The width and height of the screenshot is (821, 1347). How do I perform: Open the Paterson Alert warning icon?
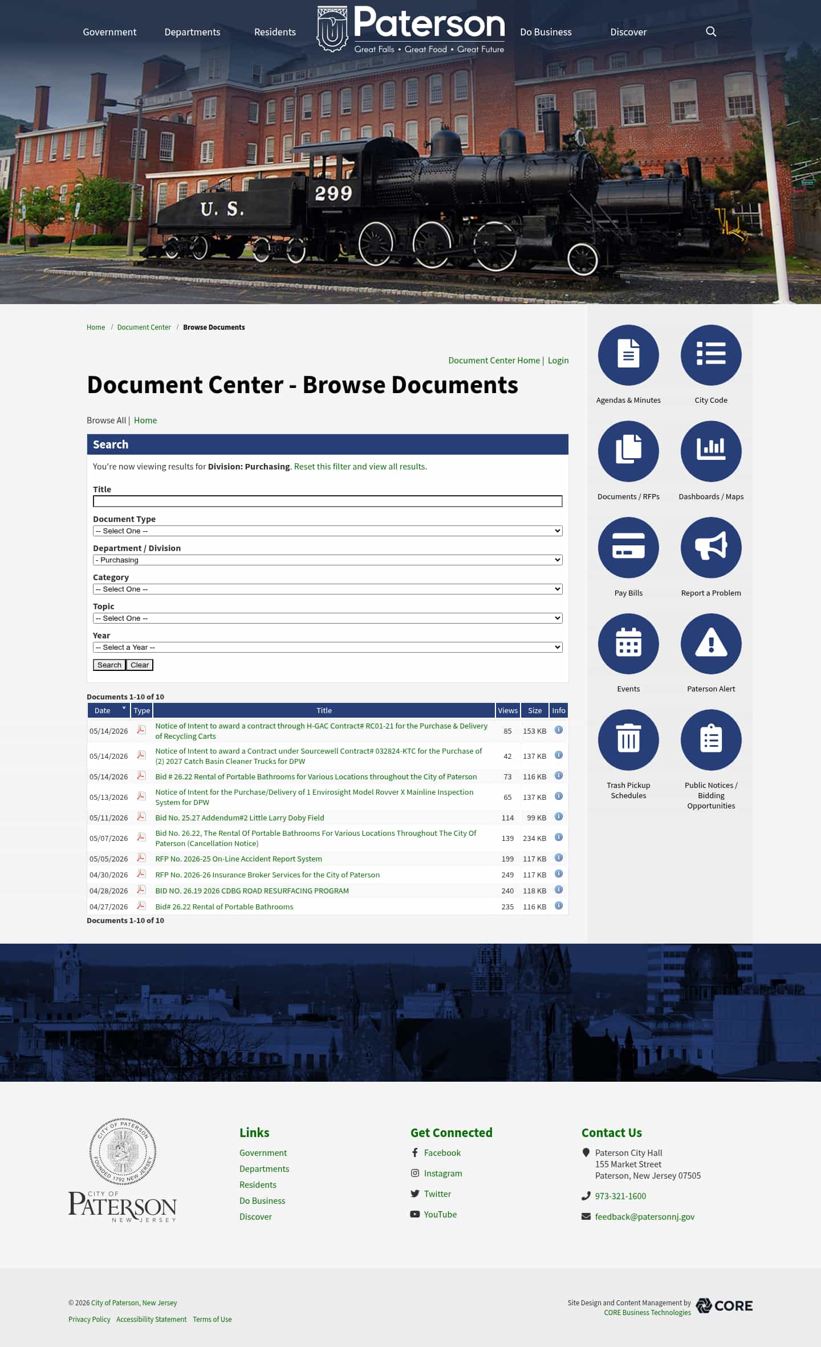click(x=711, y=644)
